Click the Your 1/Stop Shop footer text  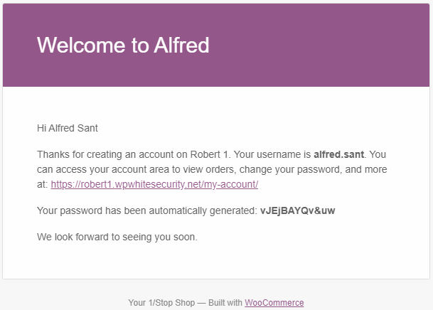[161, 303]
